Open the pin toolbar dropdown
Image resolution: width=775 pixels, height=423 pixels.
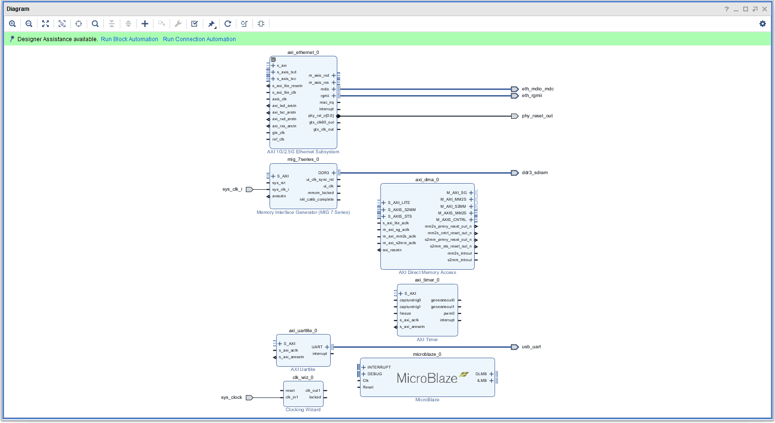[212, 24]
